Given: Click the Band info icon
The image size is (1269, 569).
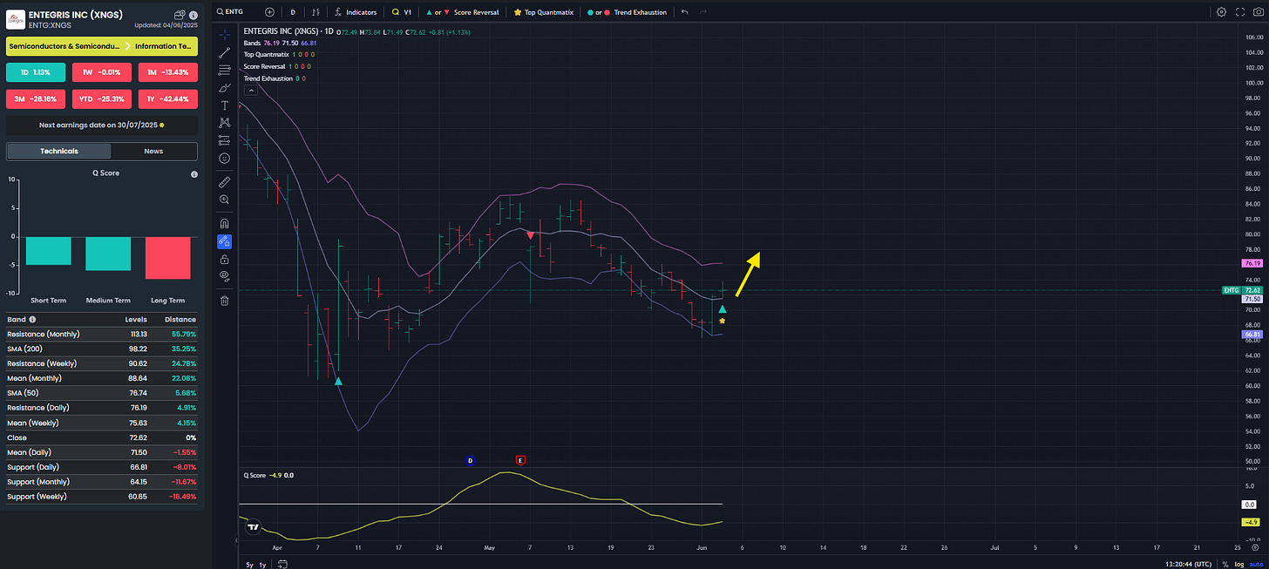Looking at the screenshot, I should [x=32, y=319].
